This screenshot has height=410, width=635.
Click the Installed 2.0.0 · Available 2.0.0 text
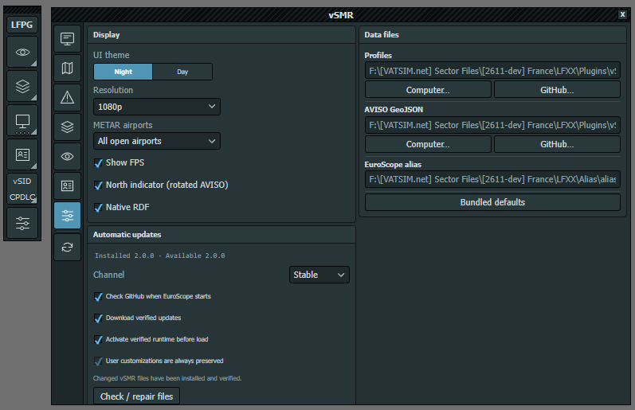point(159,256)
